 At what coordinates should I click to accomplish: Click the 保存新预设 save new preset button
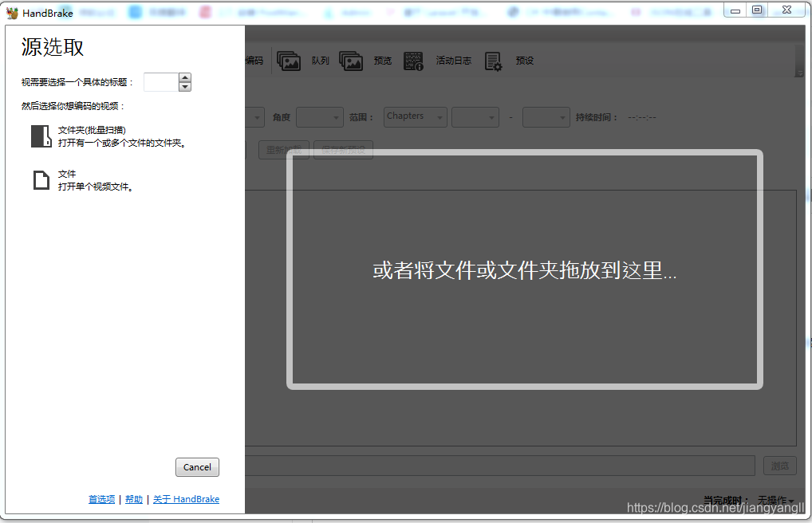(343, 150)
